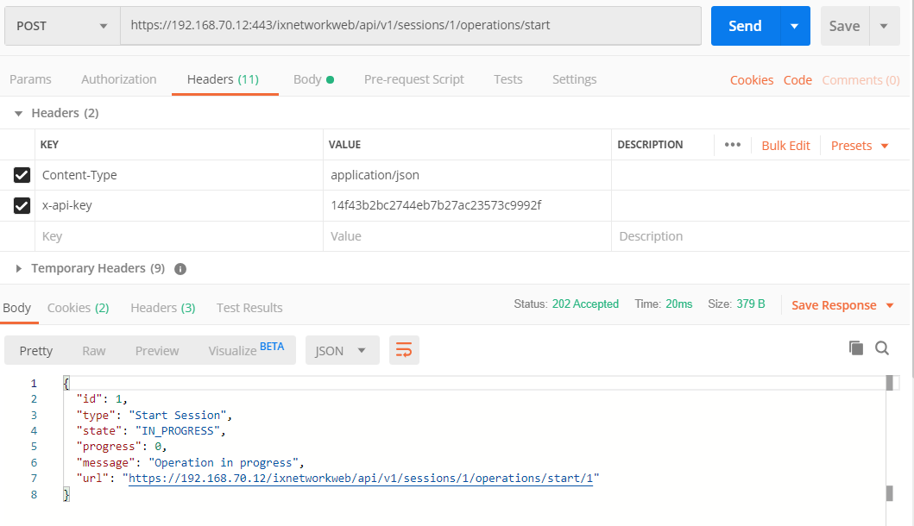Switch to the Authorization tab
This screenshot has height=526, width=914.
tap(119, 79)
